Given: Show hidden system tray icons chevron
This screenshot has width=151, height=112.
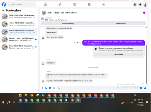Looking at the screenshot, I should pyautogui.click(x=132, y=102).
